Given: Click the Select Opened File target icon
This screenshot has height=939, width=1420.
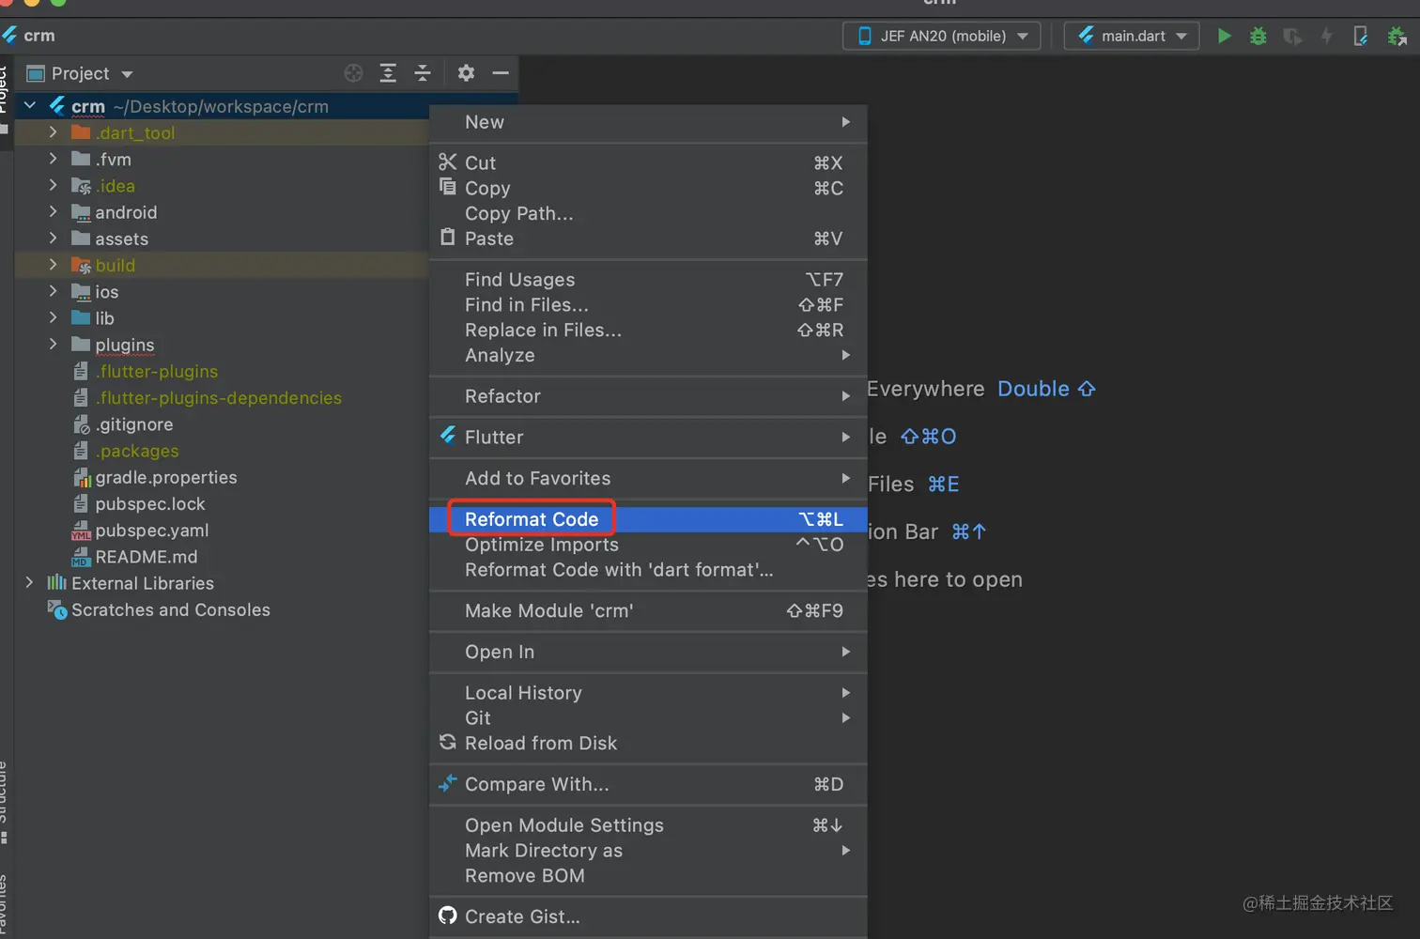Looking at the screenshot, I should [353, 73].
